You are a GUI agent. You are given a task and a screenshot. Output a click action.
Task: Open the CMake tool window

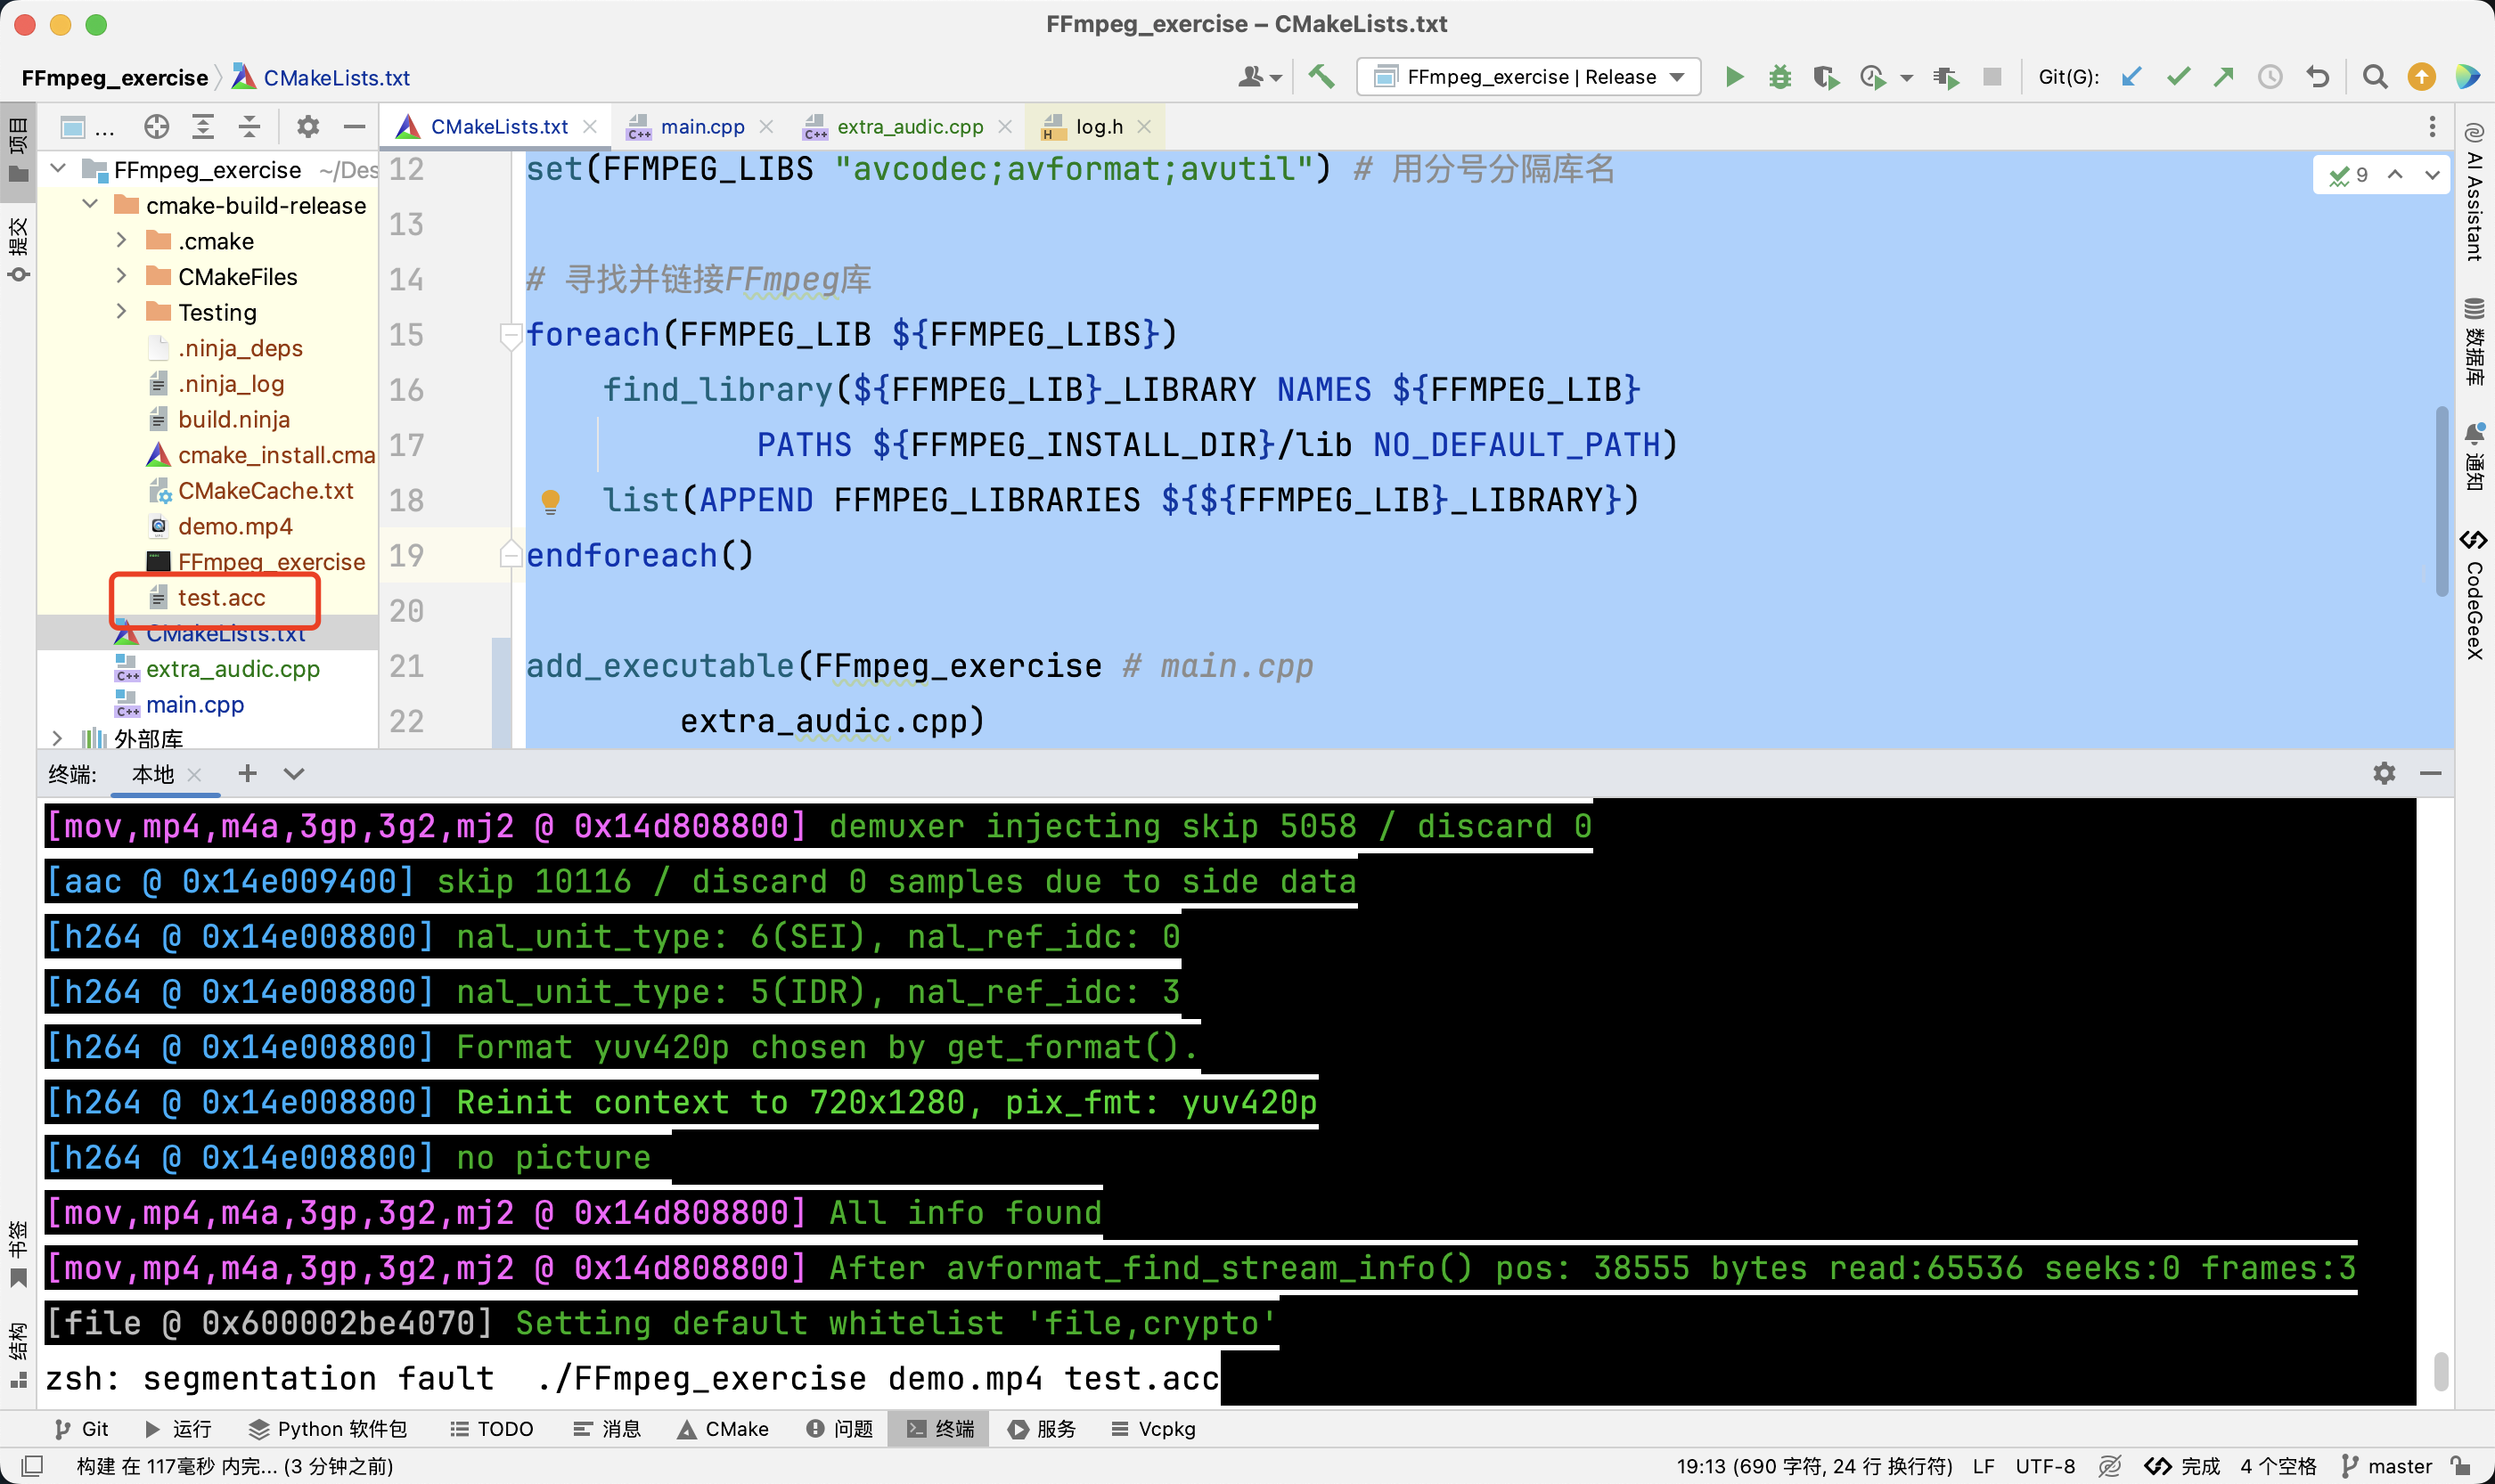724,1428
